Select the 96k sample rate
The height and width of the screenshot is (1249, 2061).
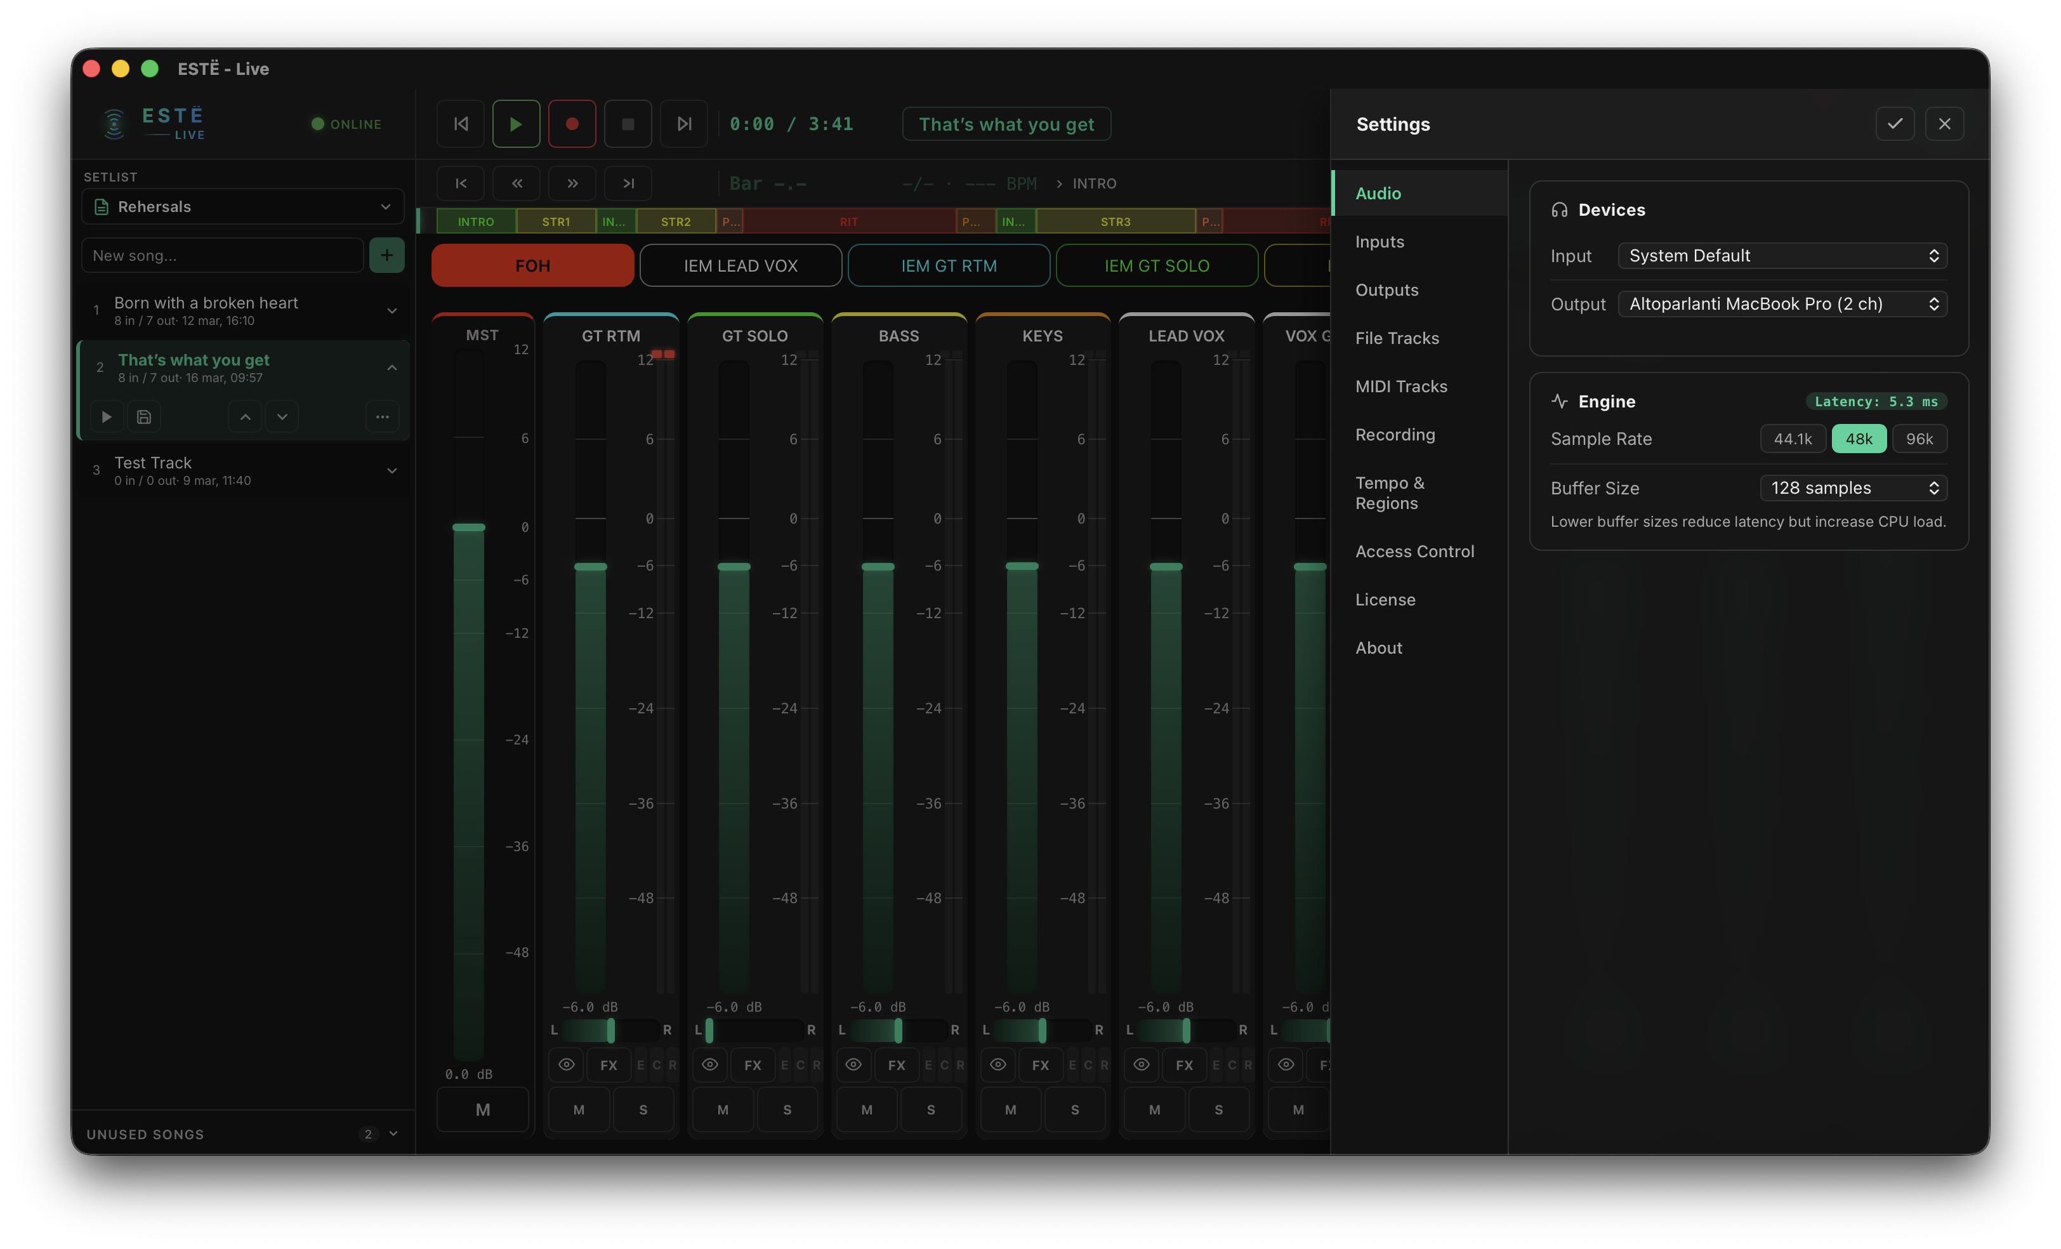(x=1919, y=439)
